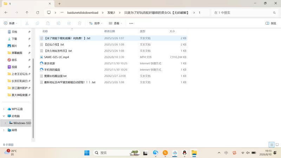Viewport: 281px width, 158px height.
Task: Open the 查看 (View) dropdown
Action: pos(116,23)
